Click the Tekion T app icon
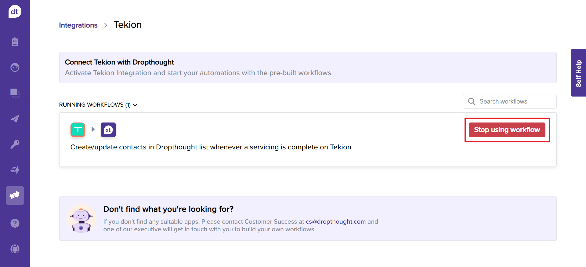Viewport: 586px width, 267px height. pos(78,130)
